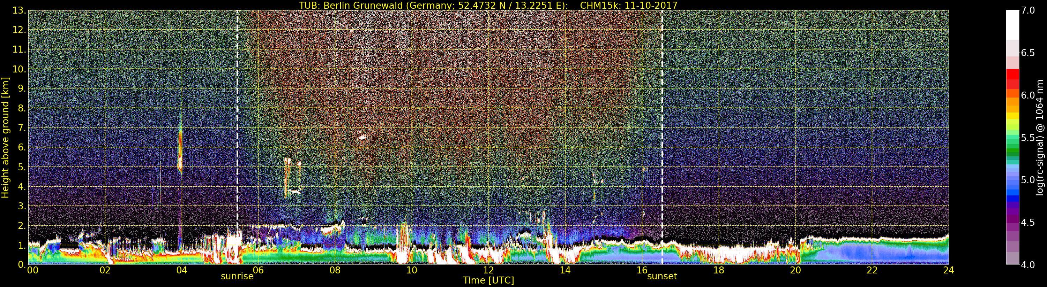Select the "5.0" colorbar tick value
Viewport: 1047px width, 287px height.
(x=1027, y=180)
